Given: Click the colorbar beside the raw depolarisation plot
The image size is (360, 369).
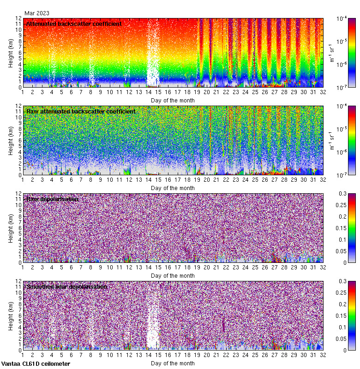Looking at the screenshot, I should point(352,228).
